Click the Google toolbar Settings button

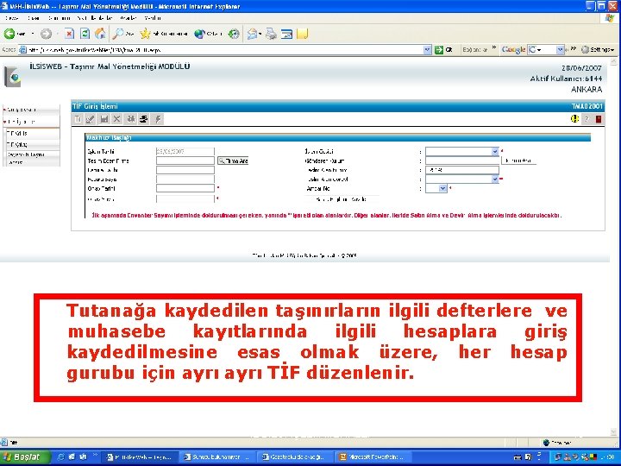598,50
